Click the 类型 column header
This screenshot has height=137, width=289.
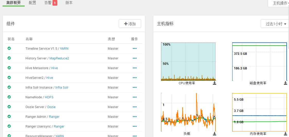coord(111,39)
